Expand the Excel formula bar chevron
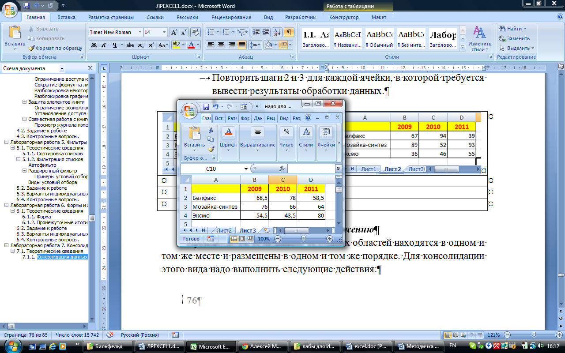Screen dimensions: 565x353 coord(338,169)
